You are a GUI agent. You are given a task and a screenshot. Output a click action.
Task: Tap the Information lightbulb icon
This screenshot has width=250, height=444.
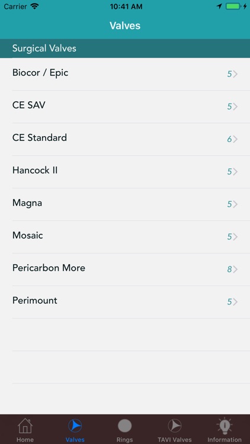(225, 425)
